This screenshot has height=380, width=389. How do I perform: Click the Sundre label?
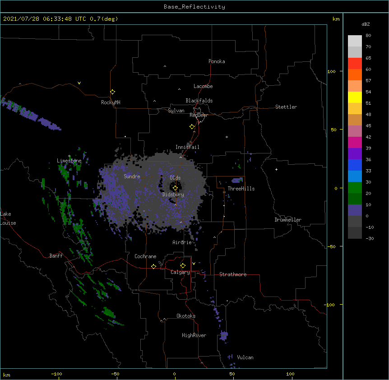click(132, 176)
